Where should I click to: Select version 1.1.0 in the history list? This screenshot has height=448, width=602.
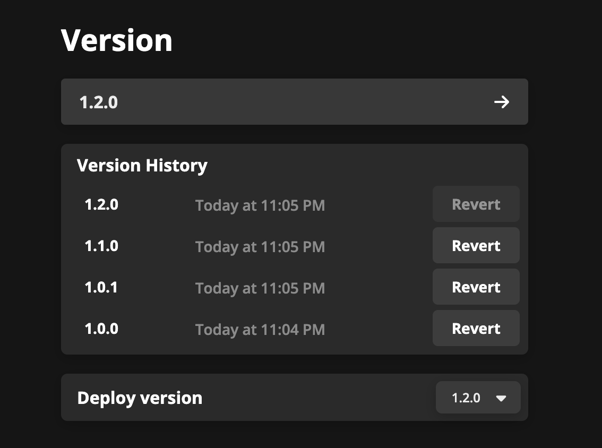click(101, 245)
